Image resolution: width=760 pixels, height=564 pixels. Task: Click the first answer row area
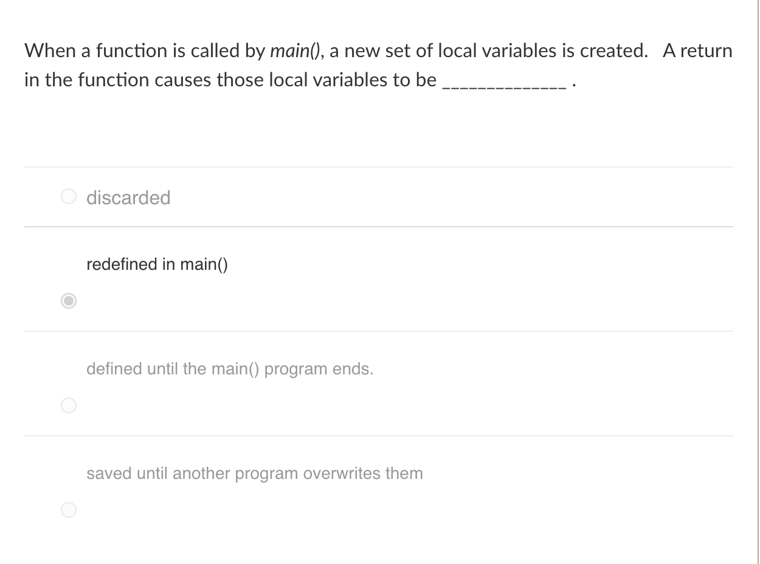pos(377,197)
